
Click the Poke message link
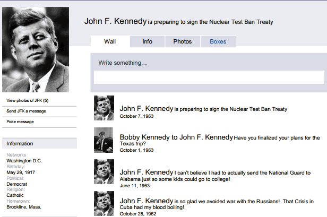(x=20, y=121)
